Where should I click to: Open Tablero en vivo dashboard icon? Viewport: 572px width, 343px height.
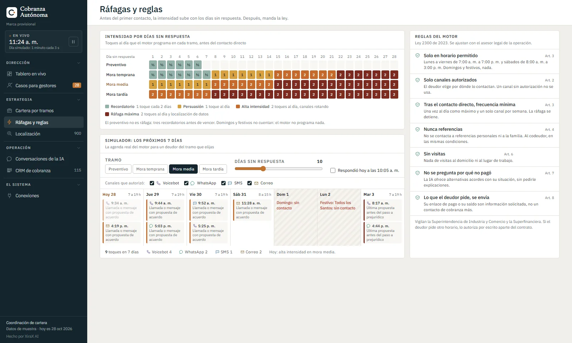[x=10, y=74]
